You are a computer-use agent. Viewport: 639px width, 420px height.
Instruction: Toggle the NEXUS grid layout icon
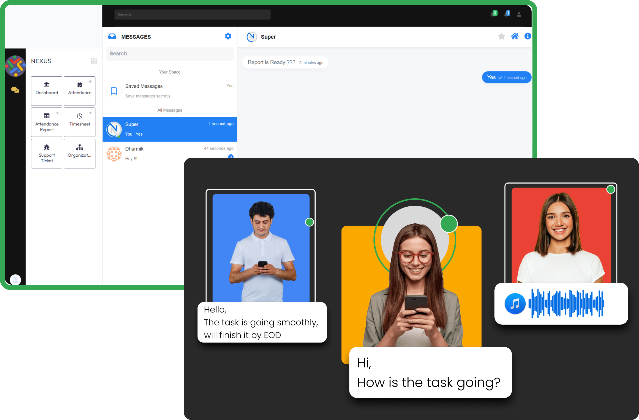(94, 61)
